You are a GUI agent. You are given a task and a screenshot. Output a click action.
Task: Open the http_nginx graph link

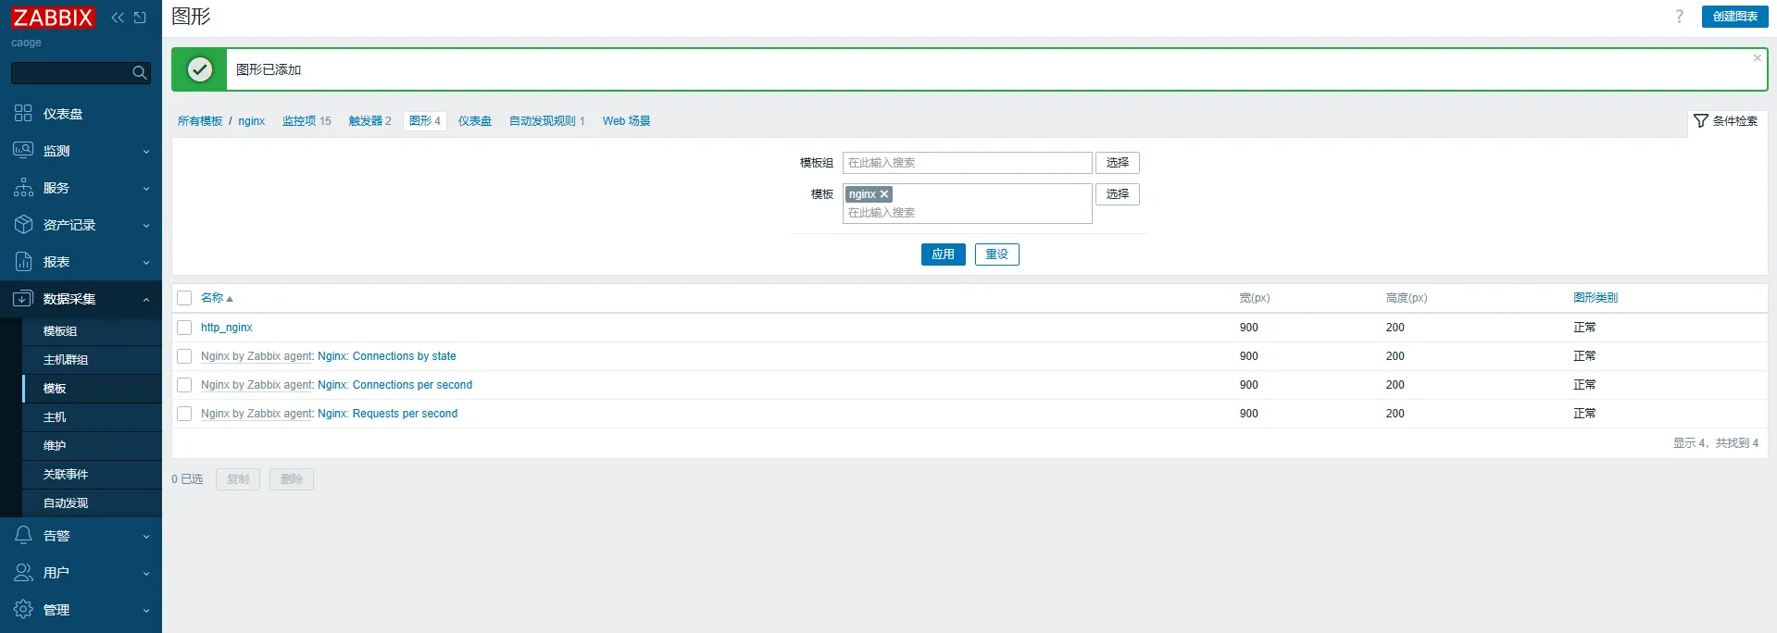tap(227, 328)
